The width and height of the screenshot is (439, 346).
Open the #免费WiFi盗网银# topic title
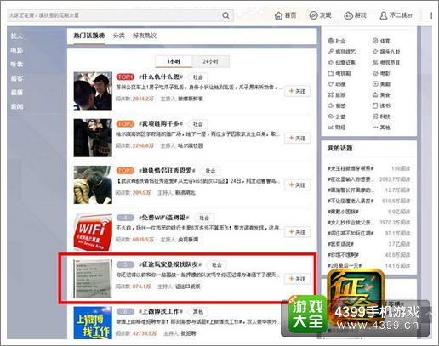coord(164,218)
